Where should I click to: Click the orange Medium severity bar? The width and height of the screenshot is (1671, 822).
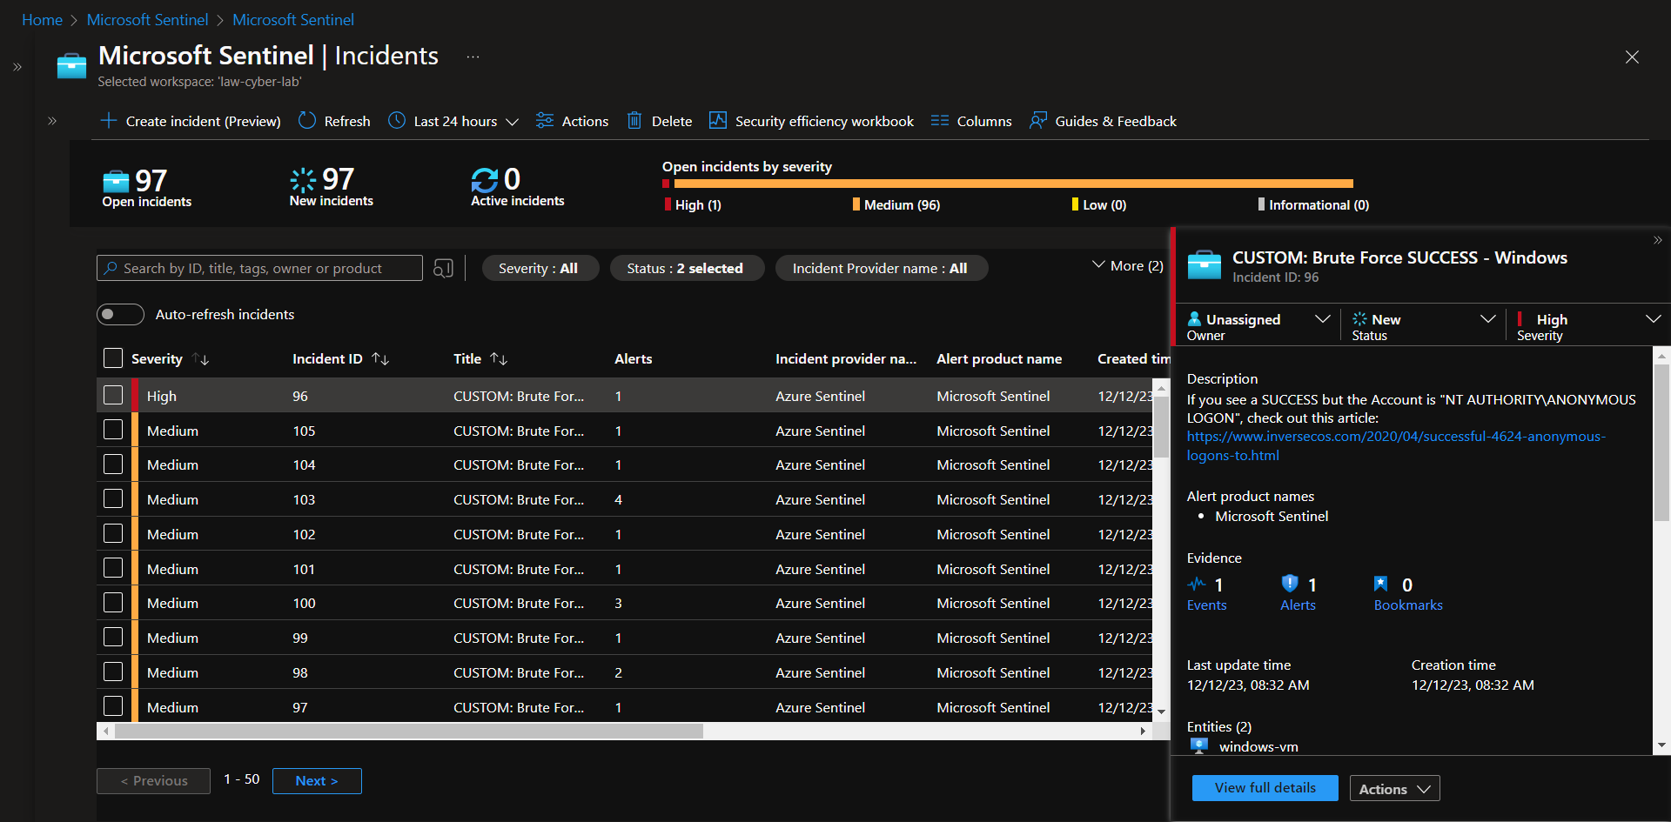[x=1013, y=184]
